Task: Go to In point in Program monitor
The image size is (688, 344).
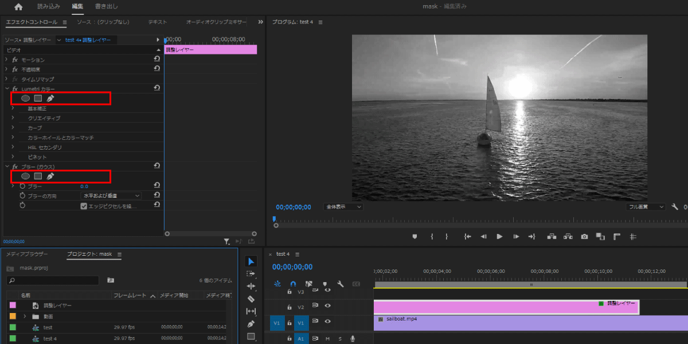Action: pyautogui.click(x=467, y=236)
